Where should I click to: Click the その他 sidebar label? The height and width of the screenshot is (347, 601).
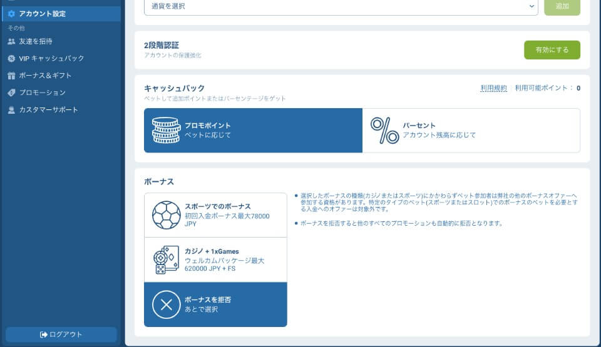16,28
